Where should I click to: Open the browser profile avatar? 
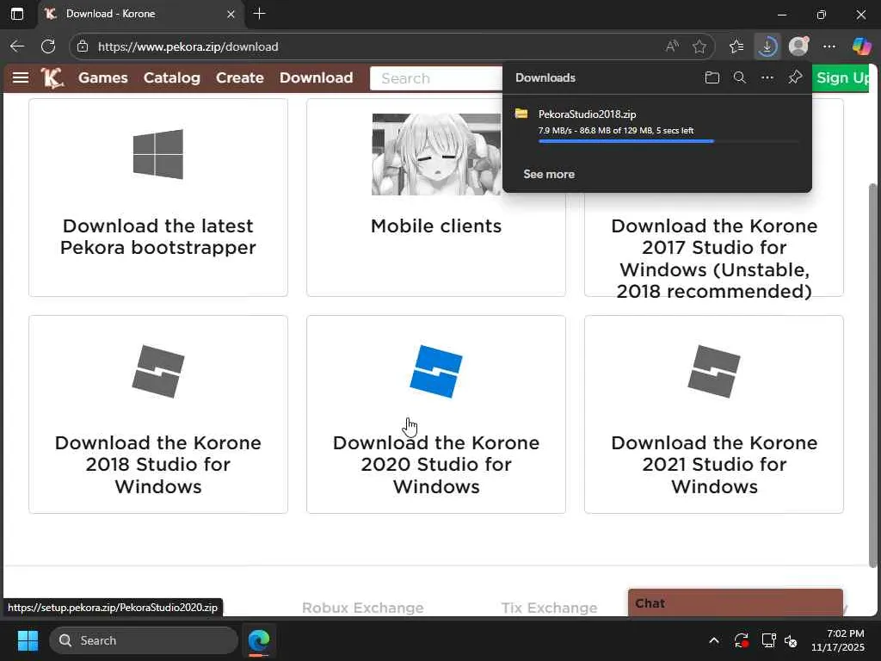[x=798, y=46]
